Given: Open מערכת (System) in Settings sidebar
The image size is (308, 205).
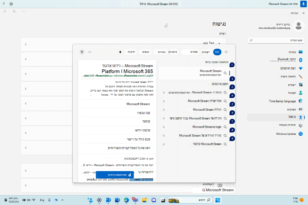Looking at the screenshot, I should pyautogui.click(x=276, y=52).
